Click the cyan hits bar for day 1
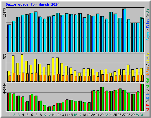Image resolution: width=151 pixels, height=118 pixels. [x=10, y=38]
